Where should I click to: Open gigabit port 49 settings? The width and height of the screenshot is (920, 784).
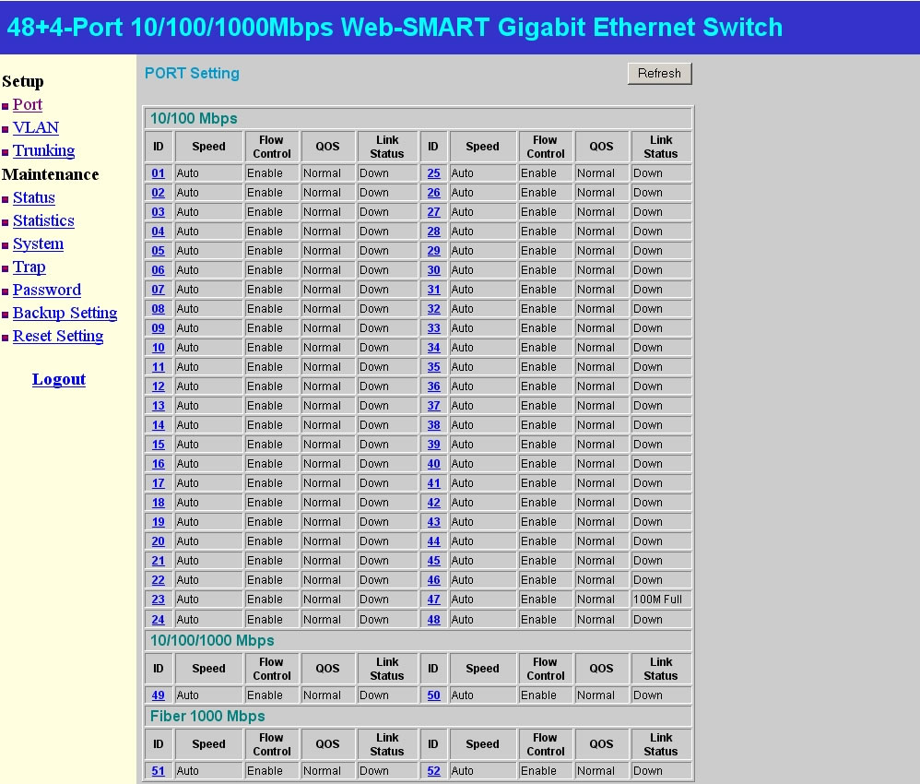pyautogui.click(x=159, y=695)
